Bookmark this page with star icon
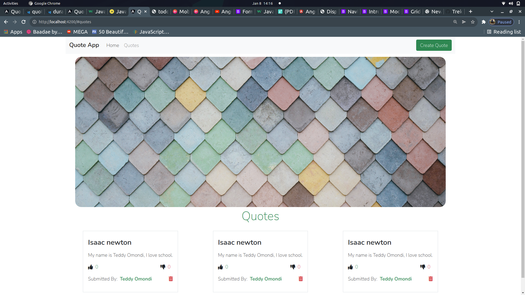 point(473,22)
